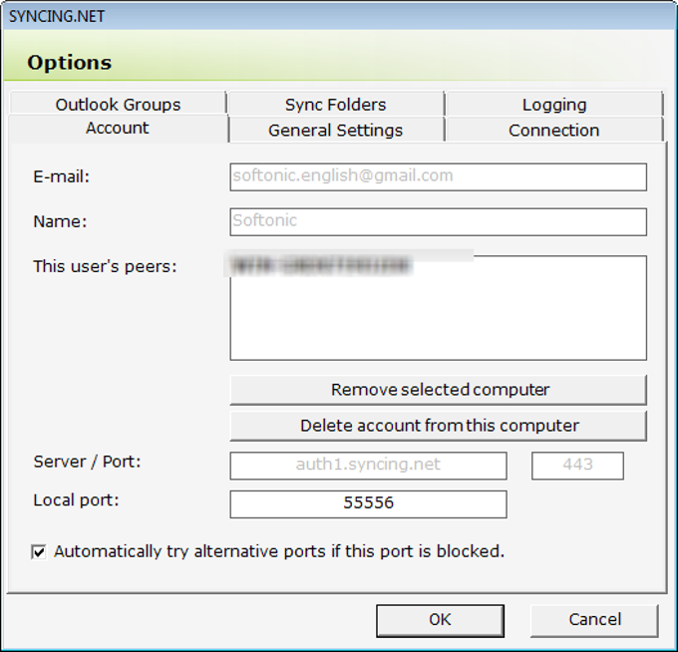Open the Sync Folders tab

point(336,104)
